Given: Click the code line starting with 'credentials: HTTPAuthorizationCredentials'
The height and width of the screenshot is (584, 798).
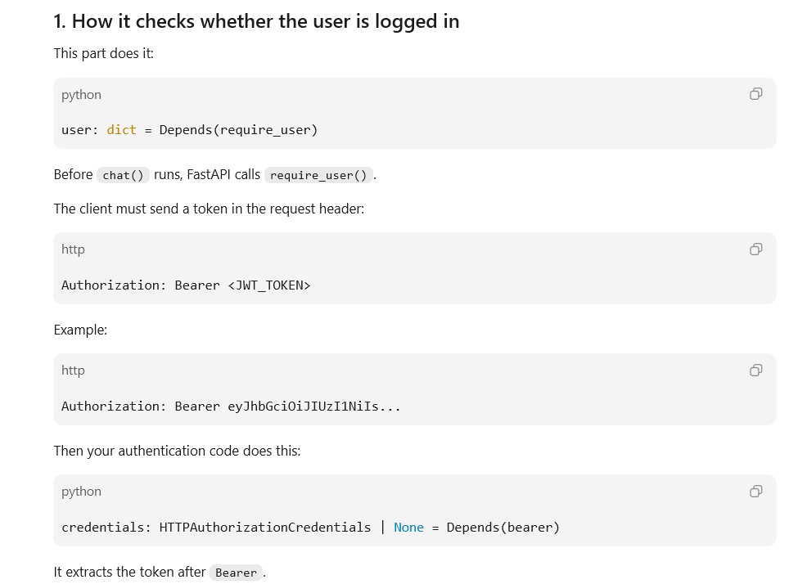Looking at the screenshot, I should coord(310,528).
